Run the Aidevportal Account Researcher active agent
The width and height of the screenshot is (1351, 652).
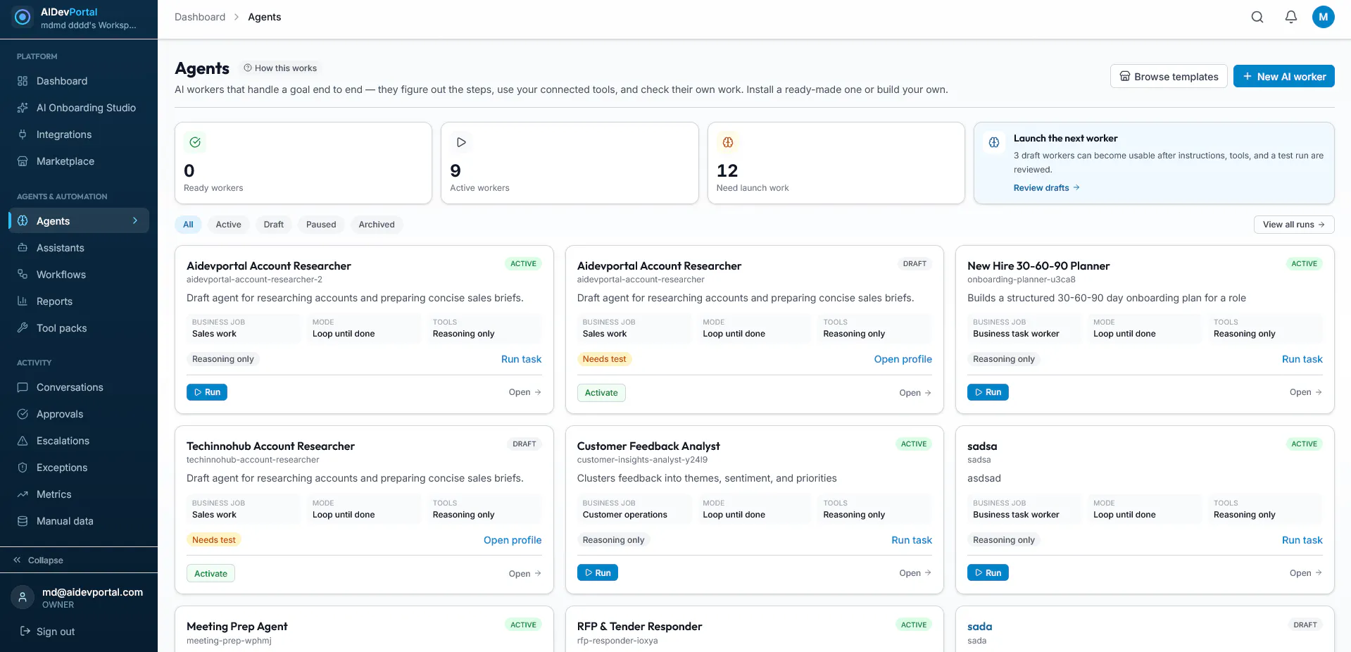(x=207, y=392)
